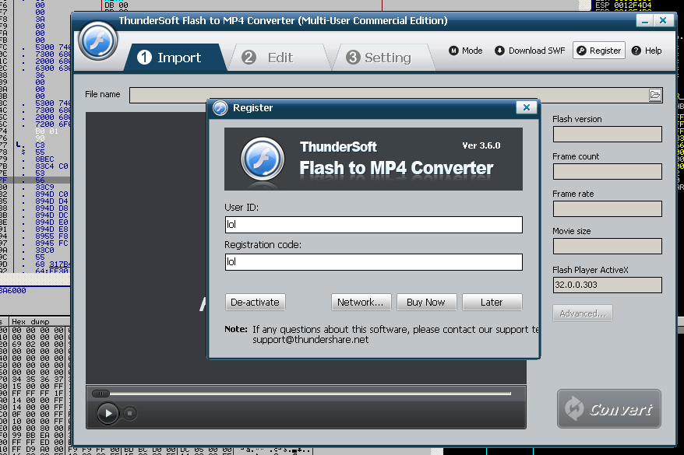
Task: Switch to the Import tab
Action: pyautogui.click(x=175, y=57)
